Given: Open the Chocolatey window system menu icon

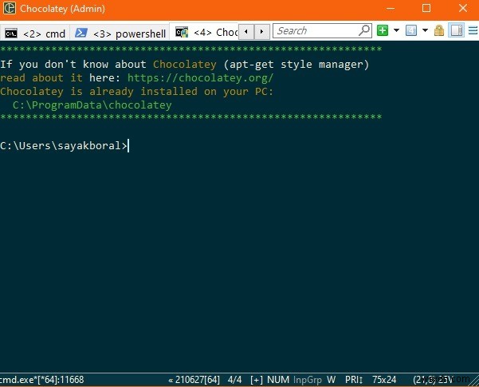Looking at the screenshot, I should 9,8.
